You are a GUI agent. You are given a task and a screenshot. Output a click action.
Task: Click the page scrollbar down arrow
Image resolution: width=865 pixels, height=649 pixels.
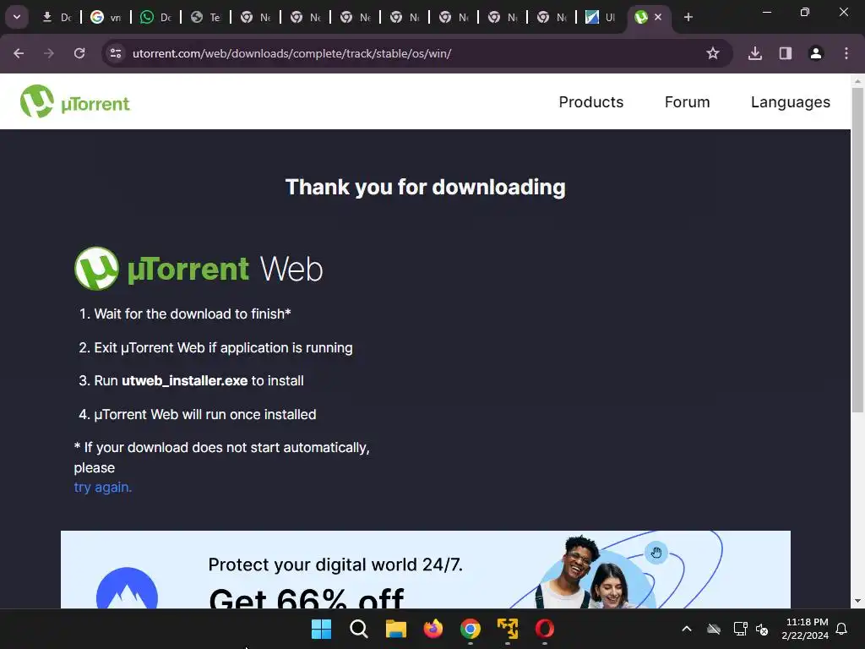pyautogui.click(x=857, y=601)
